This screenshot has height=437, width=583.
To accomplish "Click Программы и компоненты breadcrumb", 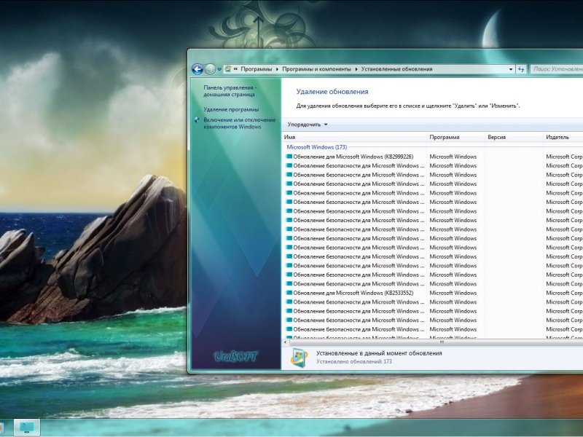I will pyautogui.click(x=316, y=68).
